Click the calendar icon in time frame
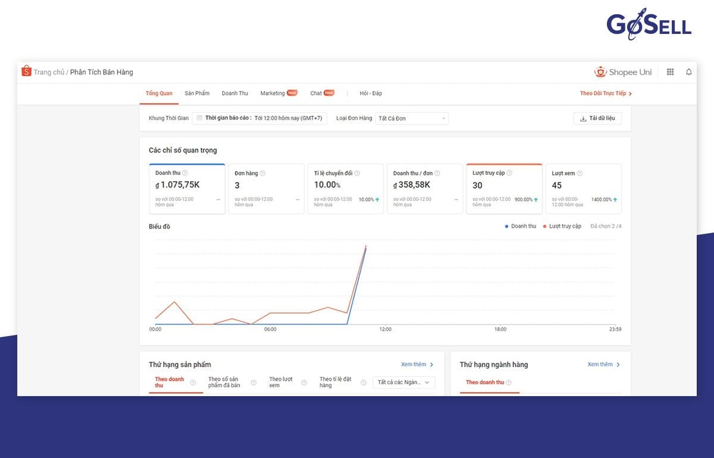Viewport: 714px width, 458px height. pyautogui.click(x=199, y=118)
